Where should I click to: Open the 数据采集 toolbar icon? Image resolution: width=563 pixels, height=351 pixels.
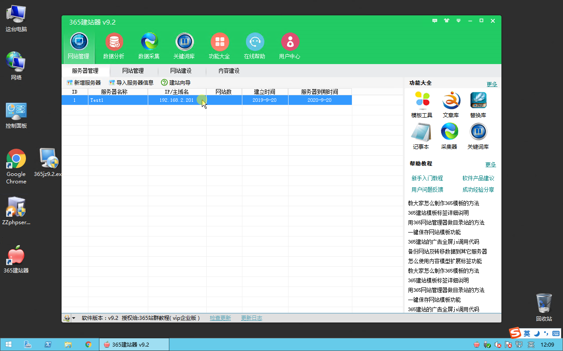pos(149,47)
